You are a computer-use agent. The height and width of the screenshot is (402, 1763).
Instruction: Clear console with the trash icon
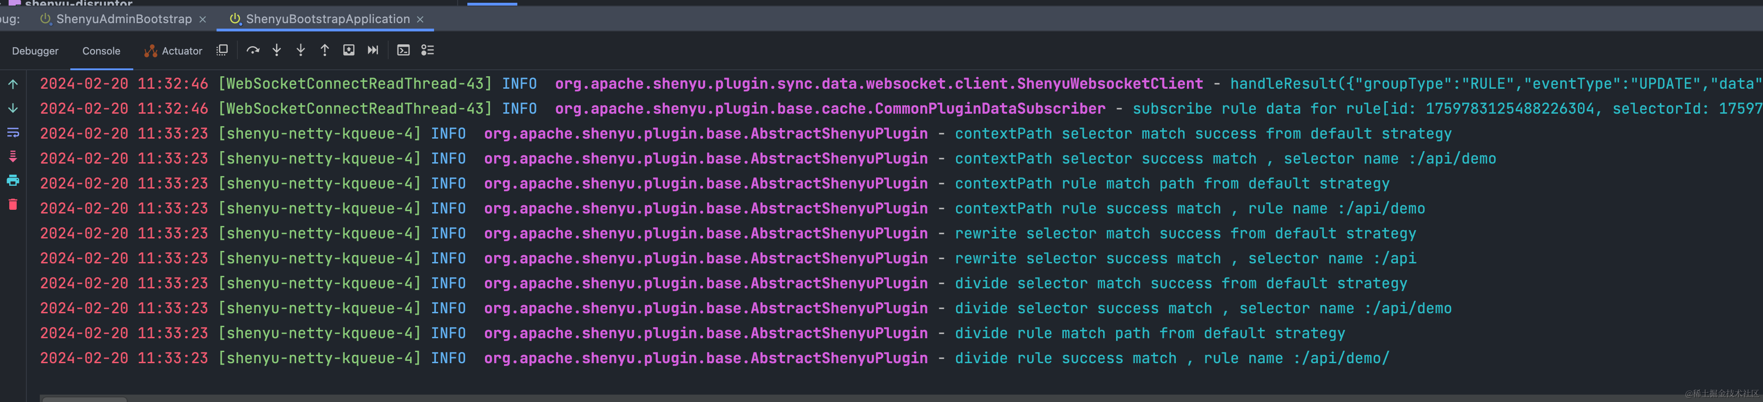(x=13, y=204)
